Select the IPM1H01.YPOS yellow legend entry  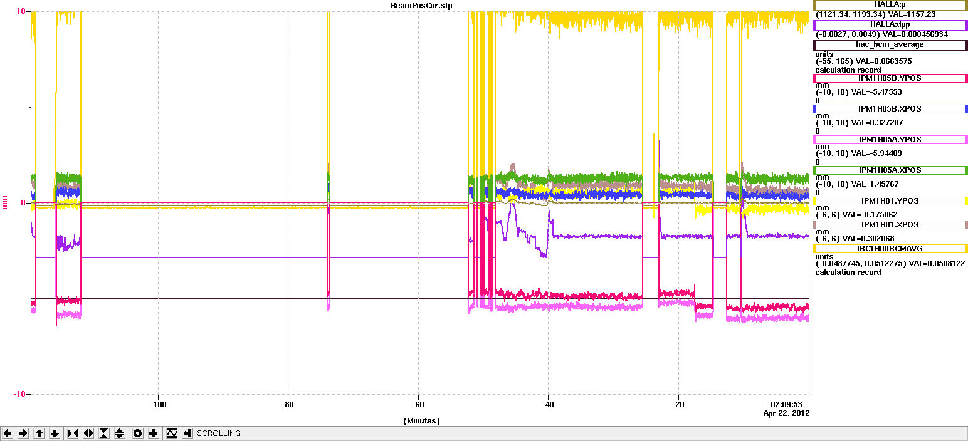[890, 201]
